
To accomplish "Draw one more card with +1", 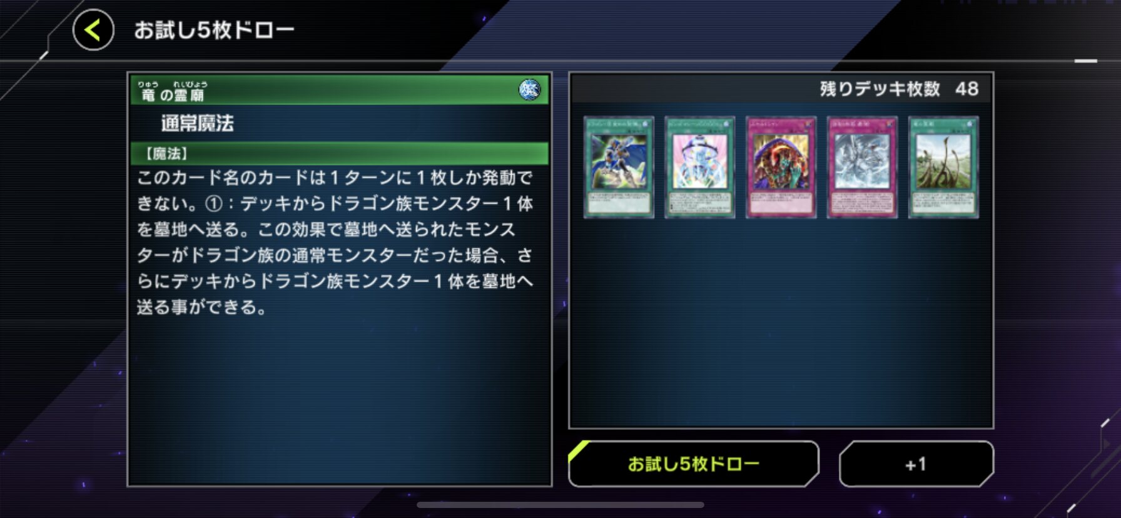I will pyautogui.click(x=916, y=464).
